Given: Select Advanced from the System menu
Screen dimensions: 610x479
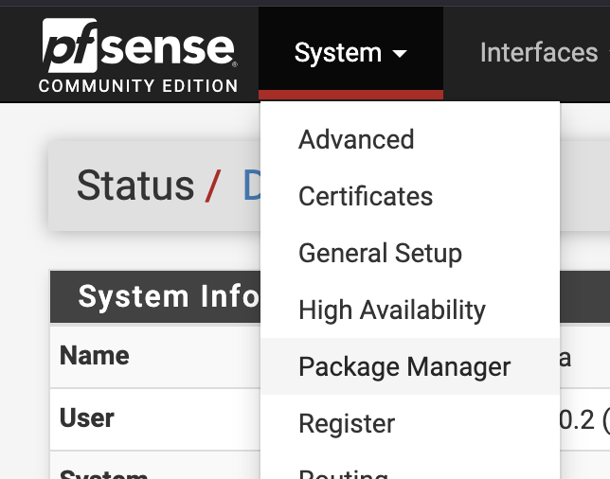Looking at the screenshot, I should point(356,140).
